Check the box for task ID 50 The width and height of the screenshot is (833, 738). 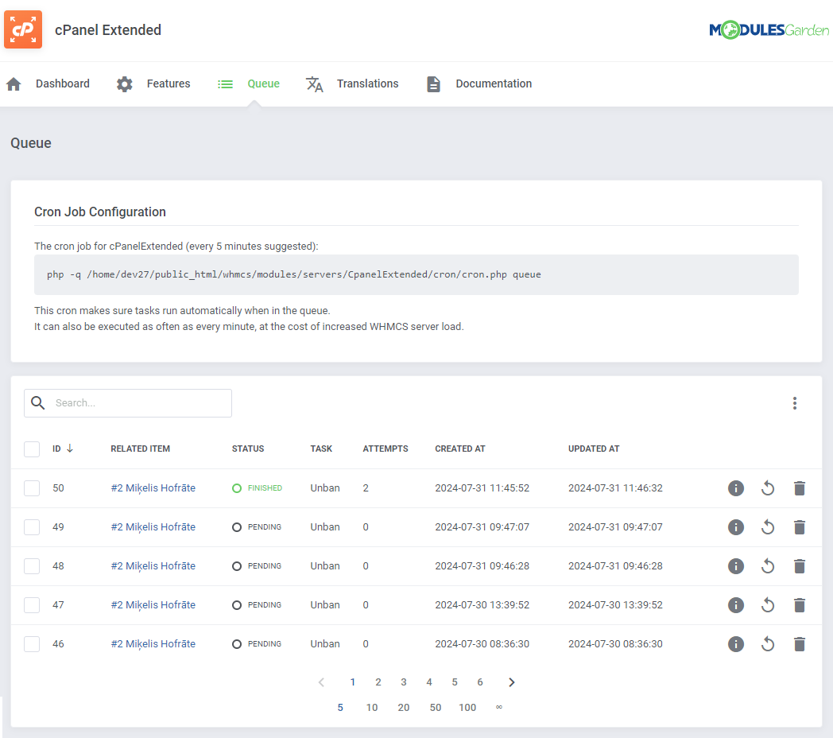pyautogui.click(x=32, y=488)
